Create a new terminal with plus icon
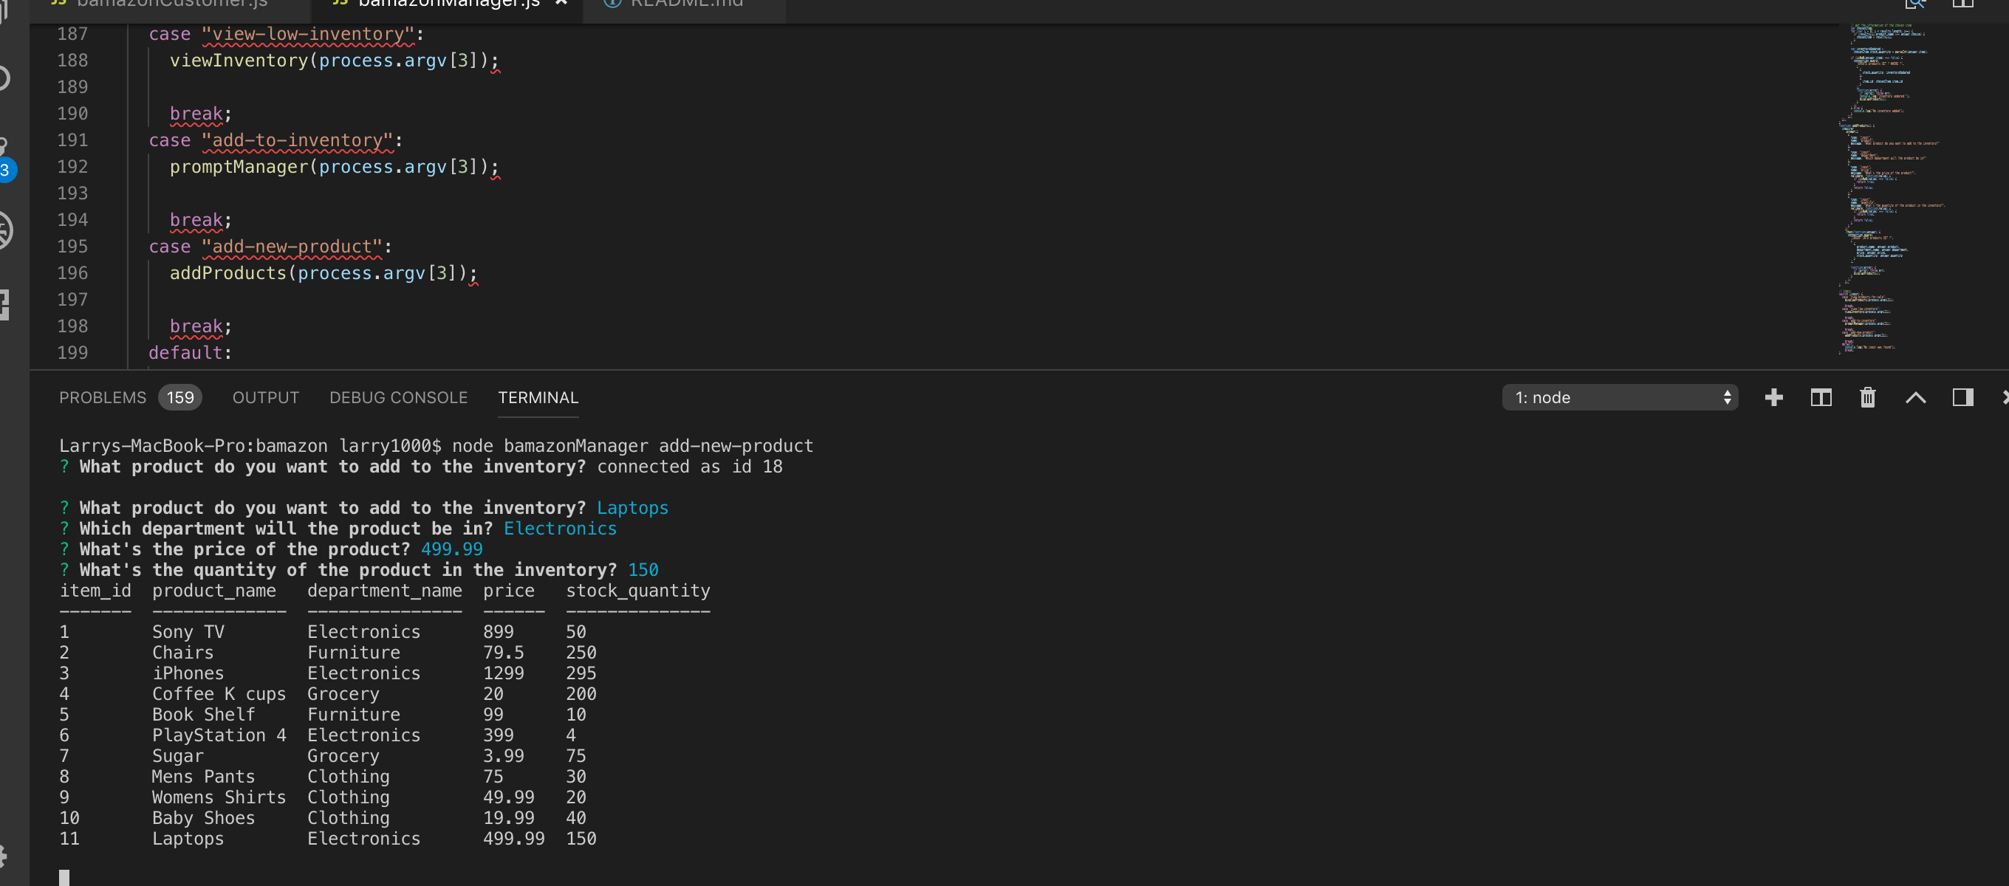This screenshot has height=886, width=2009. tap(1773, 398)
